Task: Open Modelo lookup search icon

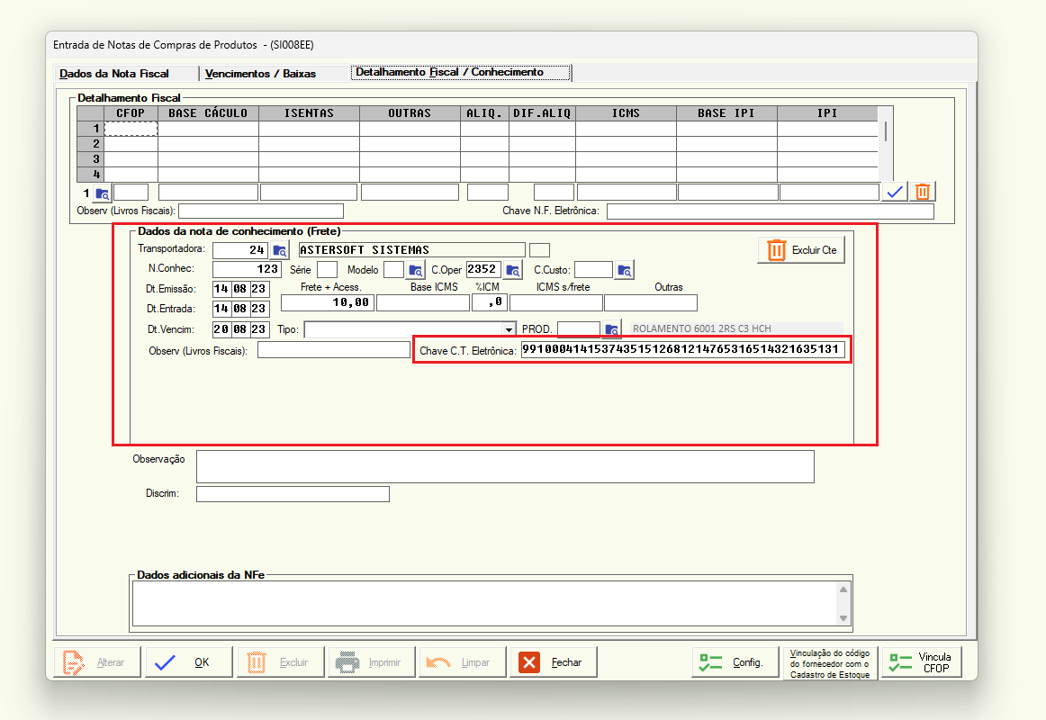Action: point(416,270)
